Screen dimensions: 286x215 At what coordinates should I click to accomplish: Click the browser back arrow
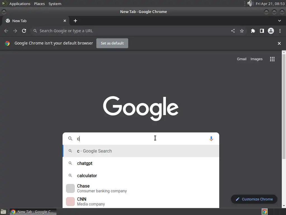(x=6, y=31)
